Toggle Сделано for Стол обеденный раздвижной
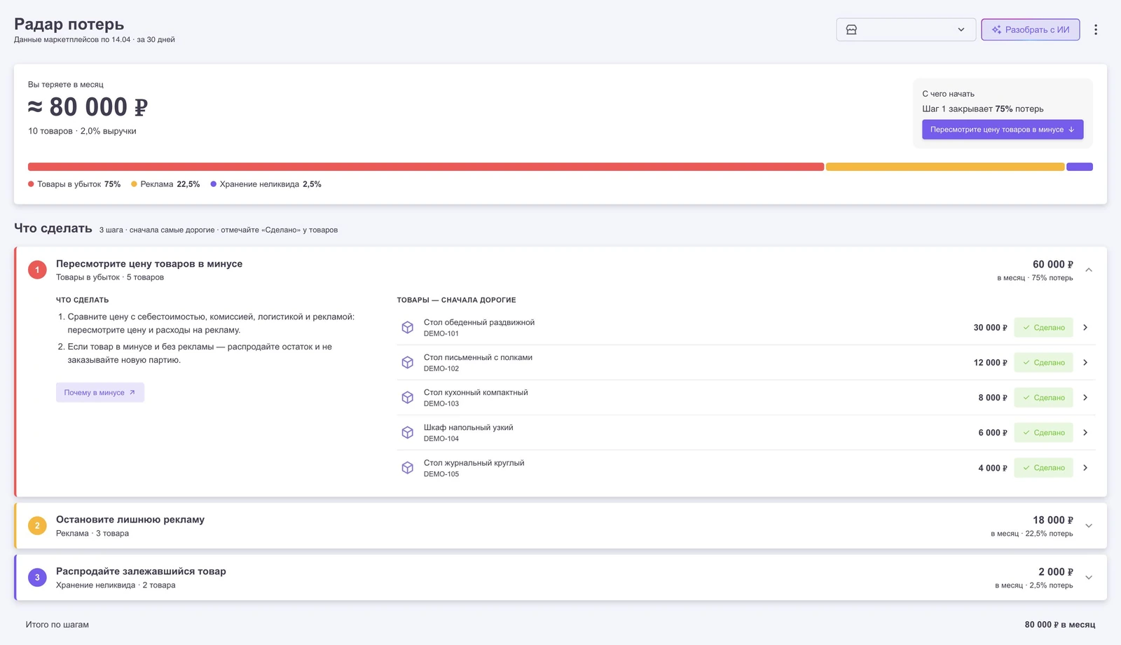This screenshot has width=1121, height=645. click(1043, 327)
